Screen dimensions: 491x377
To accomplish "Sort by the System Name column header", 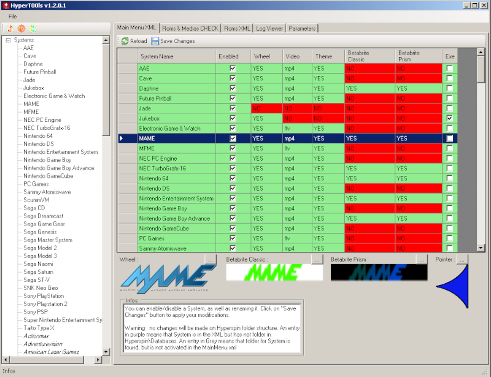I will pyautogui.click(x=176, y=56).
